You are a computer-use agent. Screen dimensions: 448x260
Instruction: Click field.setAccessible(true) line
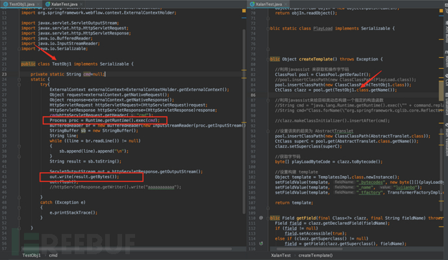(x=316, y=233)
